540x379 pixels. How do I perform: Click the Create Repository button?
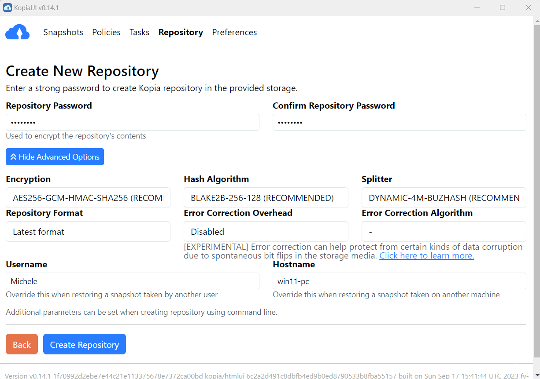85,344
